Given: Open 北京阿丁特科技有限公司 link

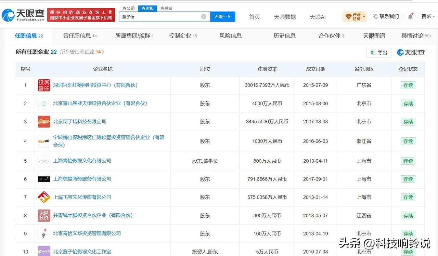Looking at the screenshot, I should point(80,121).
